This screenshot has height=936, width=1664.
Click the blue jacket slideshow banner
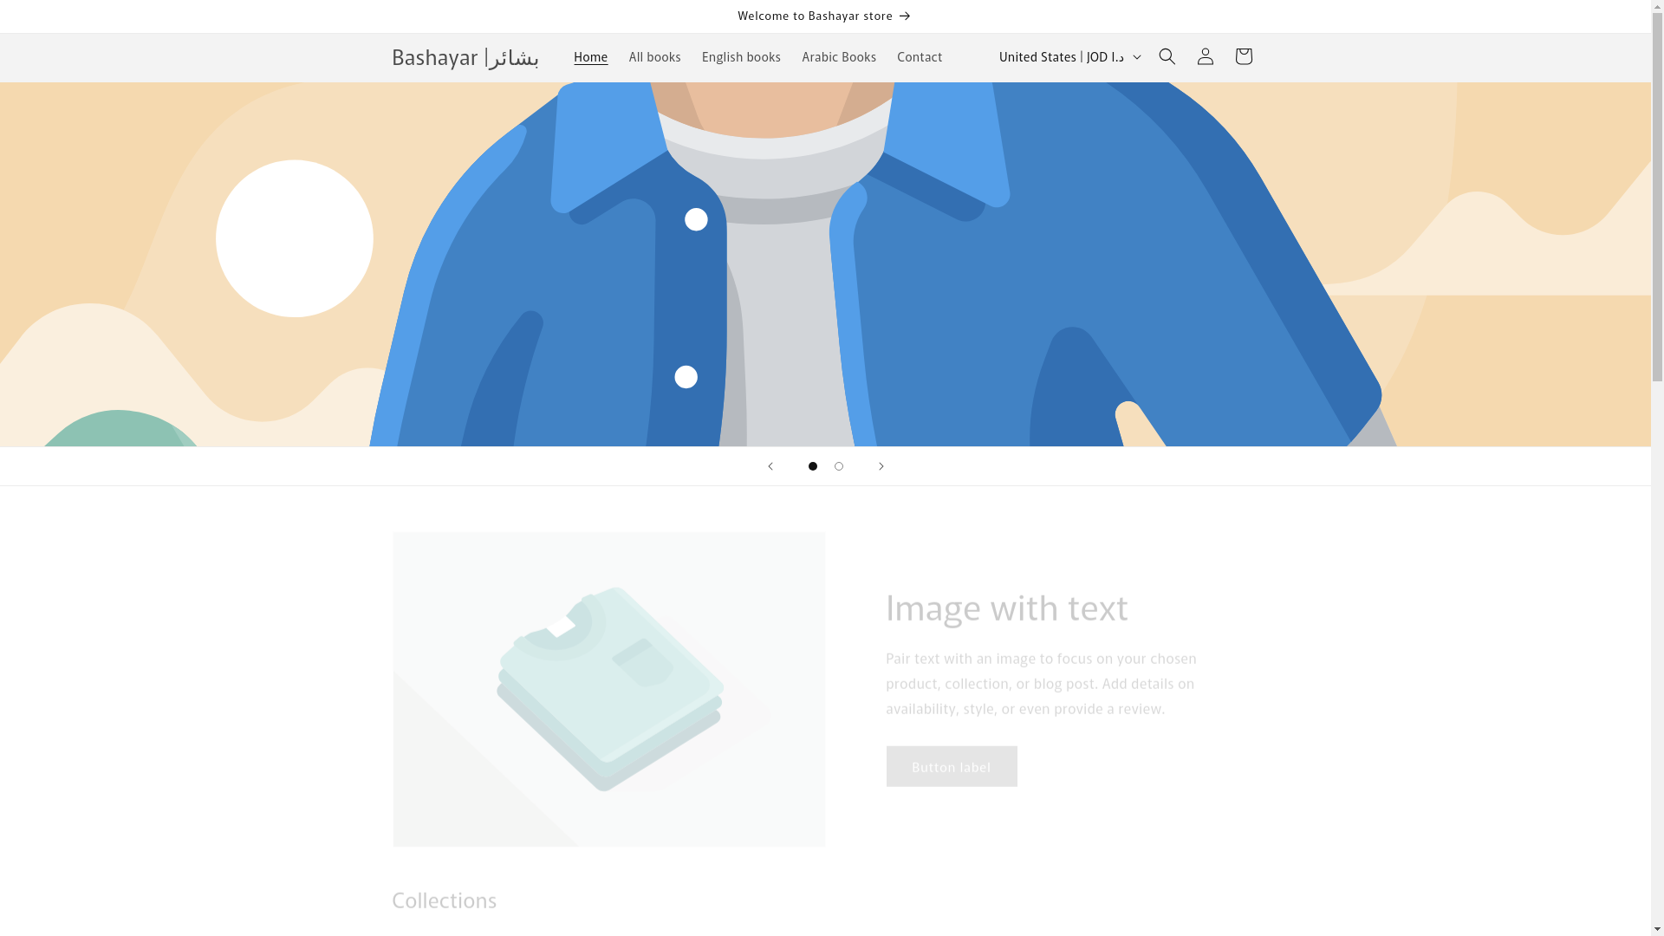pos(825,264)
